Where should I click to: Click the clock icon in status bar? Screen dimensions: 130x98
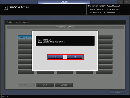[x=2, y=96]
